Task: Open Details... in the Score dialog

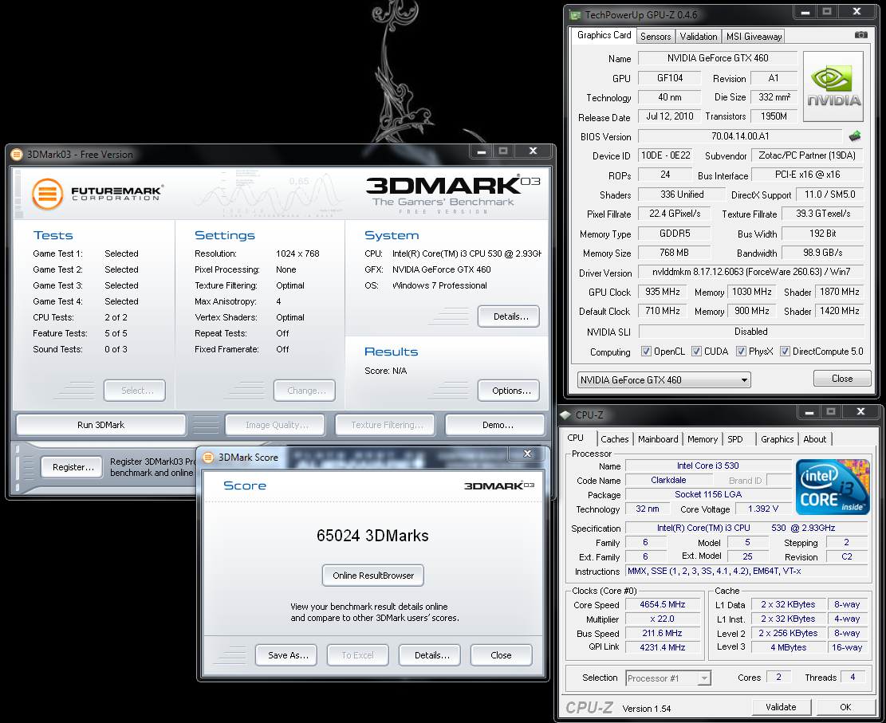Action: pos(429,655)
